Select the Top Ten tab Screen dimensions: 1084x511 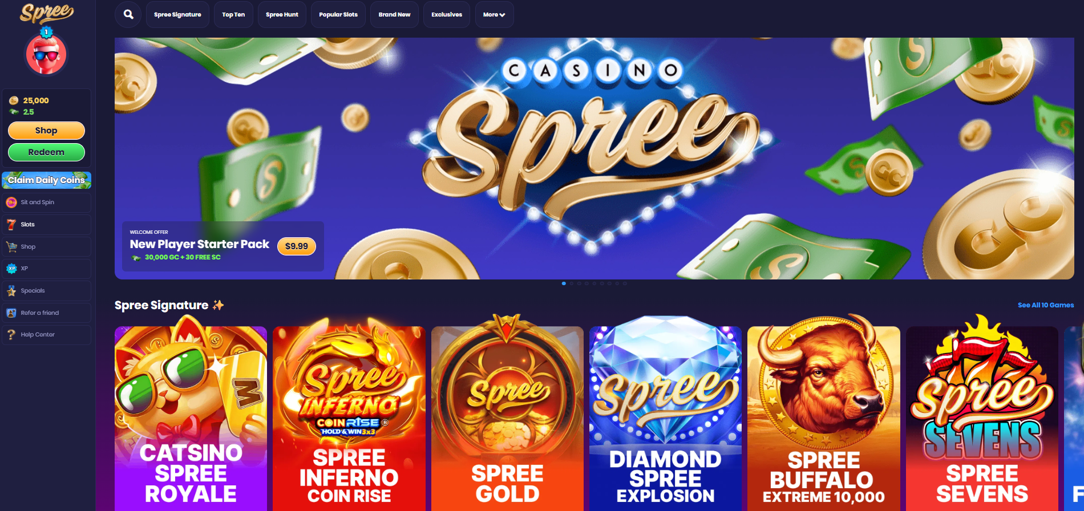233,14
